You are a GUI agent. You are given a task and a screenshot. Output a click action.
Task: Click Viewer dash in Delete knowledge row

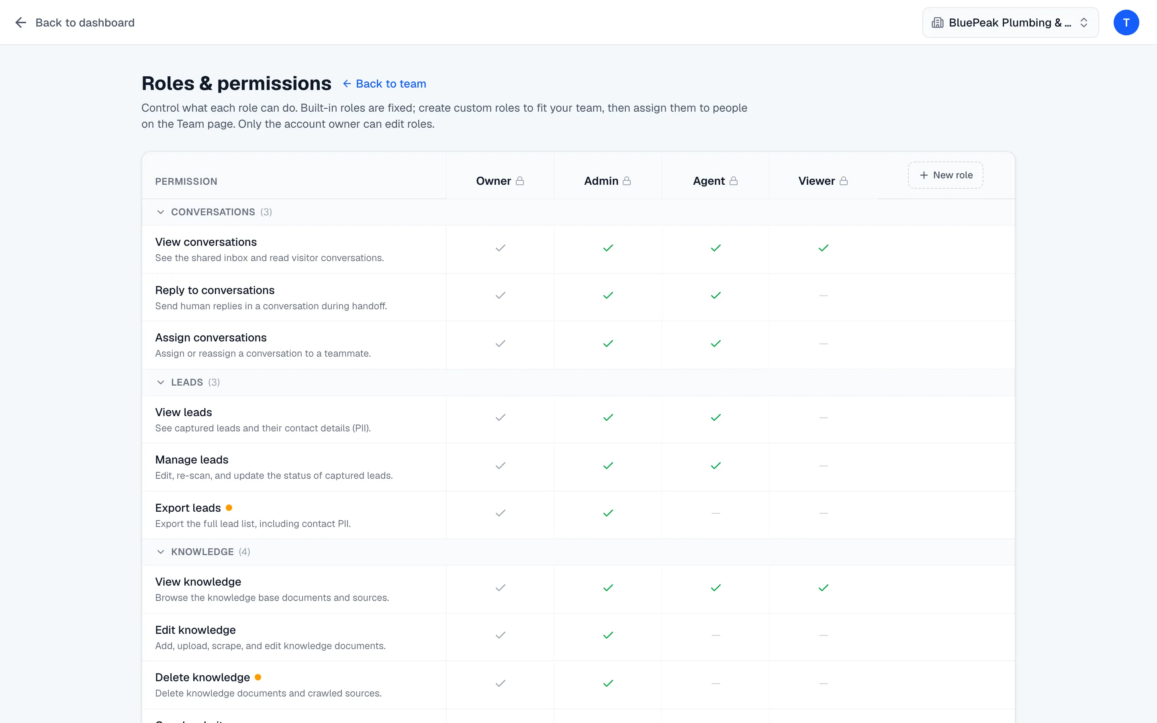tap(823, 683)
